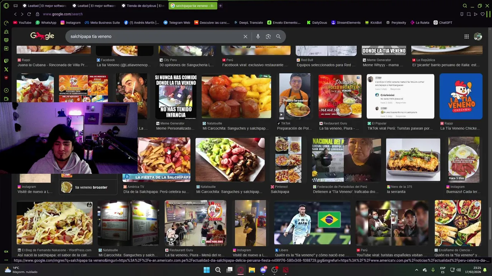Screen dimensions: 492x276
Task: Open the taskbar volume control
Action: [459, 270]
